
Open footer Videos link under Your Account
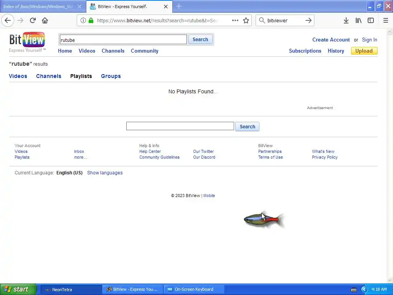click(21, 151)
